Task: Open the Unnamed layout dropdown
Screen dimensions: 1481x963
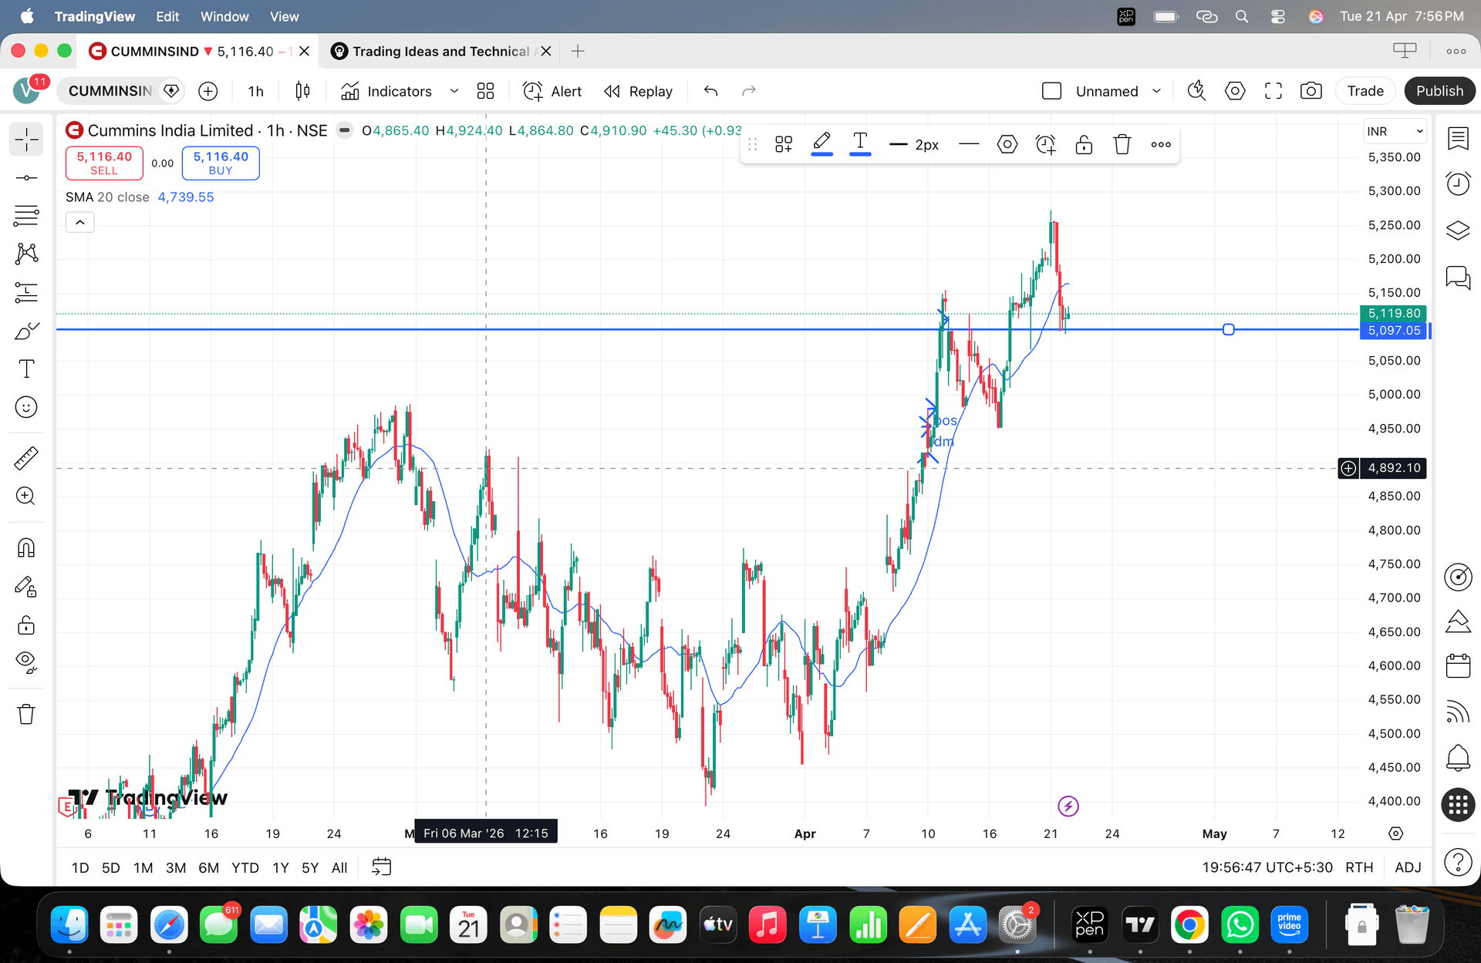Action: (x=1118, y=91)
